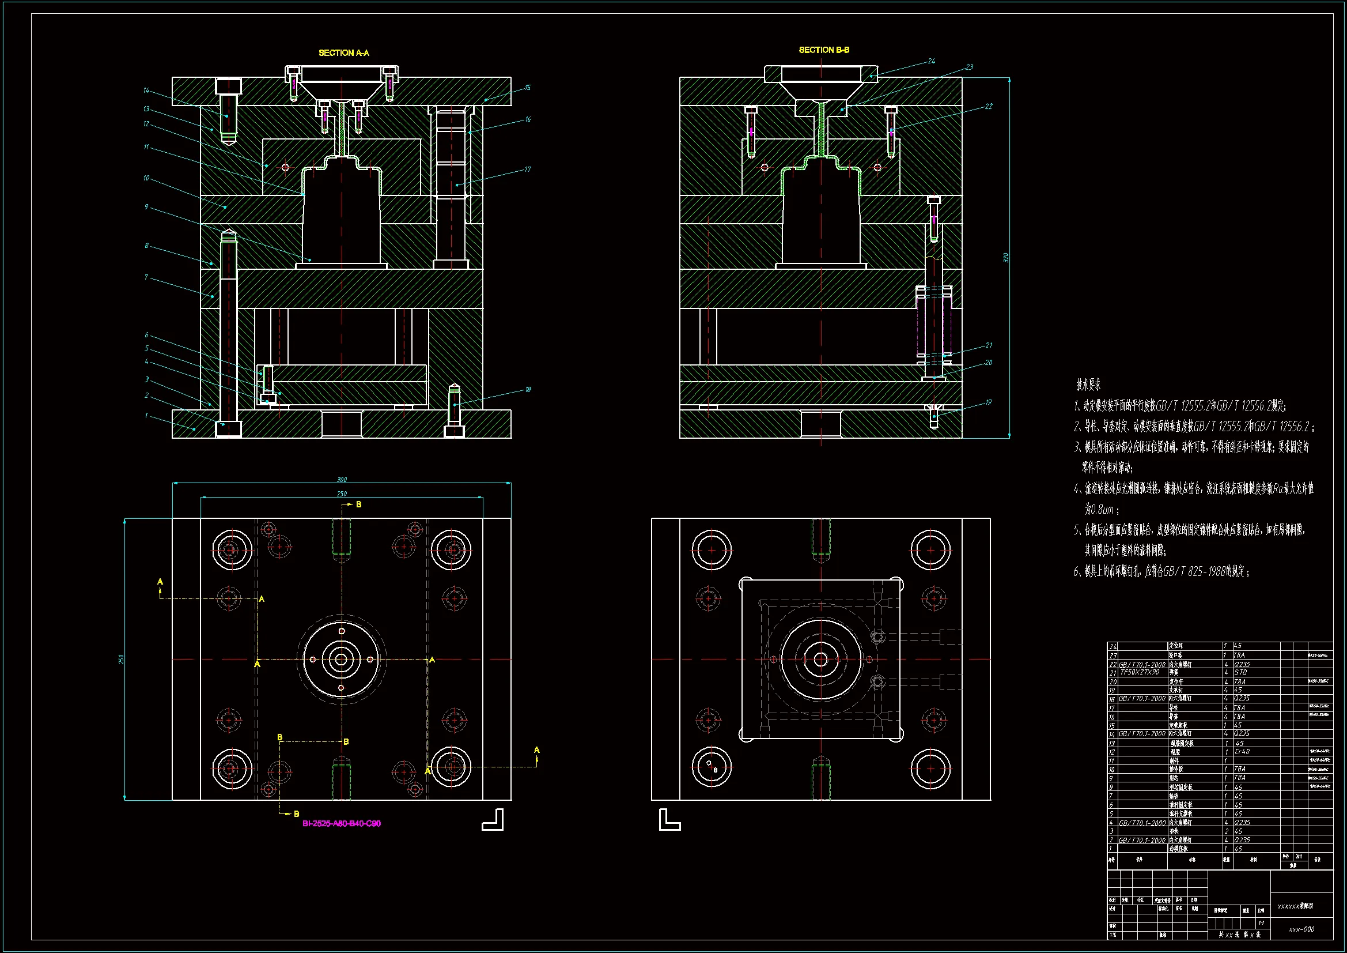Click the 250 inner width dimension text
This screenshot has width=1347, height=953.
342,494
